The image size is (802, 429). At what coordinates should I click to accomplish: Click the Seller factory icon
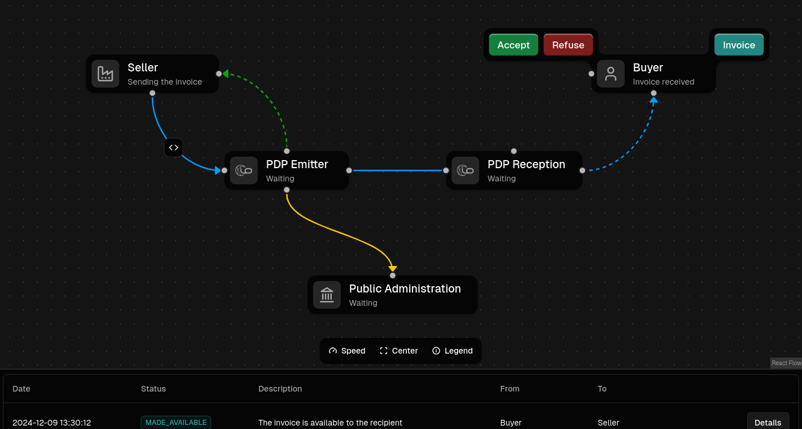(x=105, y=74)
